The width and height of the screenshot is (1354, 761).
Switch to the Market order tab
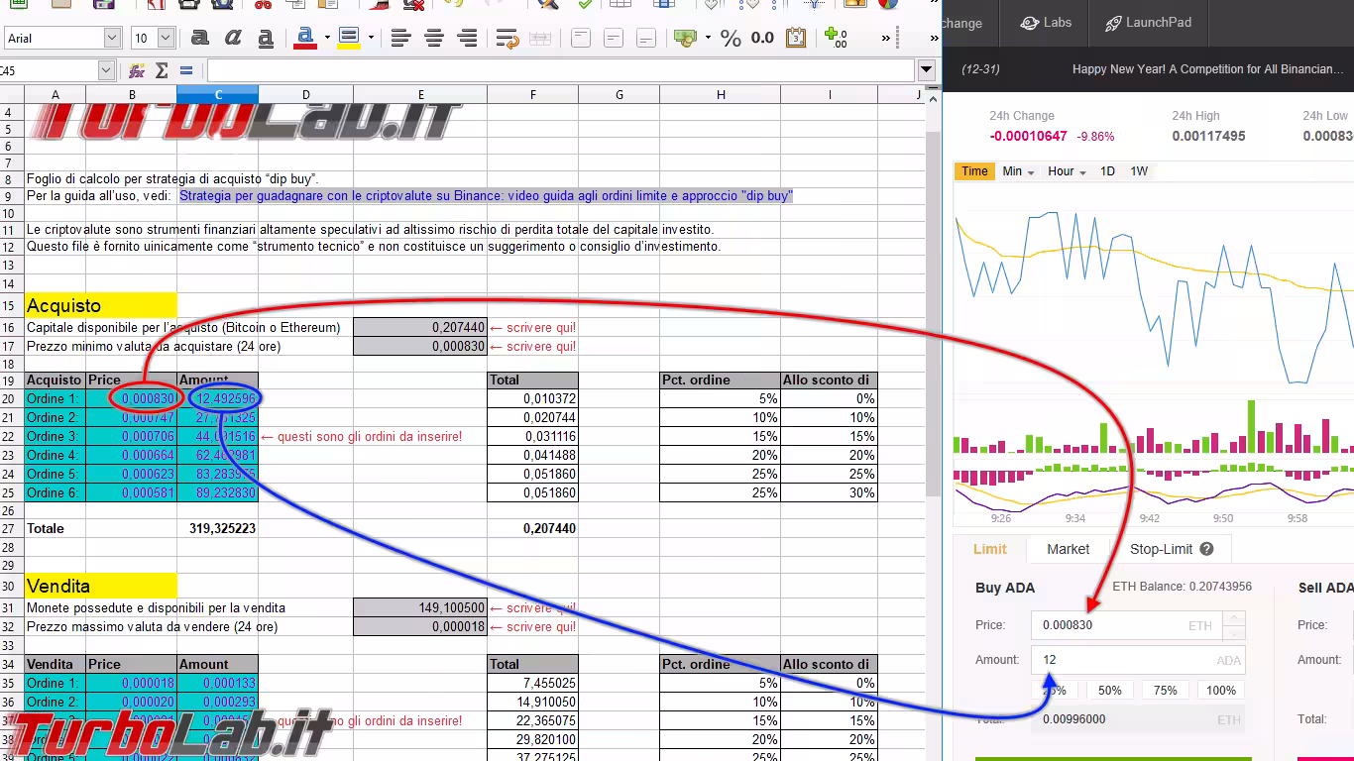pyautogui.click(x=1068, y=549)
